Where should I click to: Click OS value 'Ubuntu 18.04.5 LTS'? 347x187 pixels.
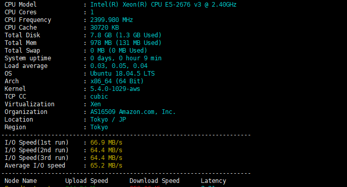pos(122,74)
